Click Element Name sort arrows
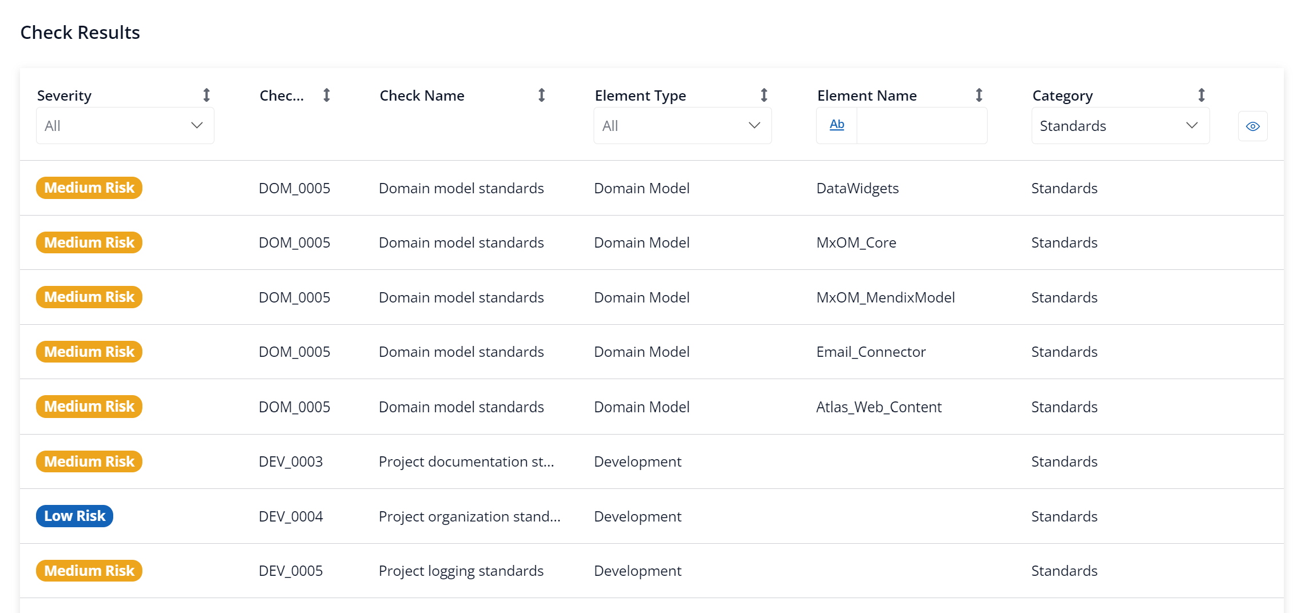Screen dimensions: 1297x613 point(979,95)
